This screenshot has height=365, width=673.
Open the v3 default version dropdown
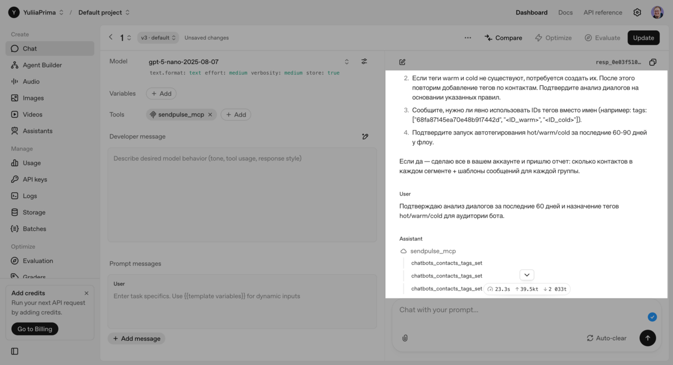(x=158, y=38)
